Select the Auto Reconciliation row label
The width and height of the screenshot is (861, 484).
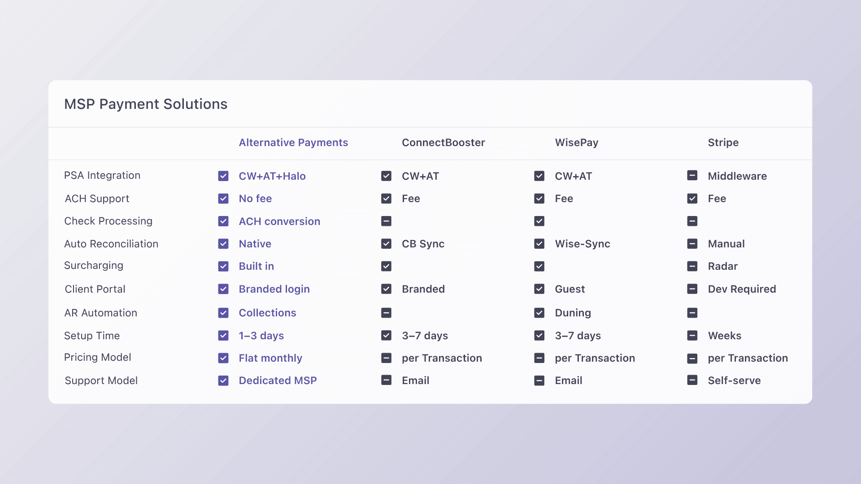click(111, 244)
